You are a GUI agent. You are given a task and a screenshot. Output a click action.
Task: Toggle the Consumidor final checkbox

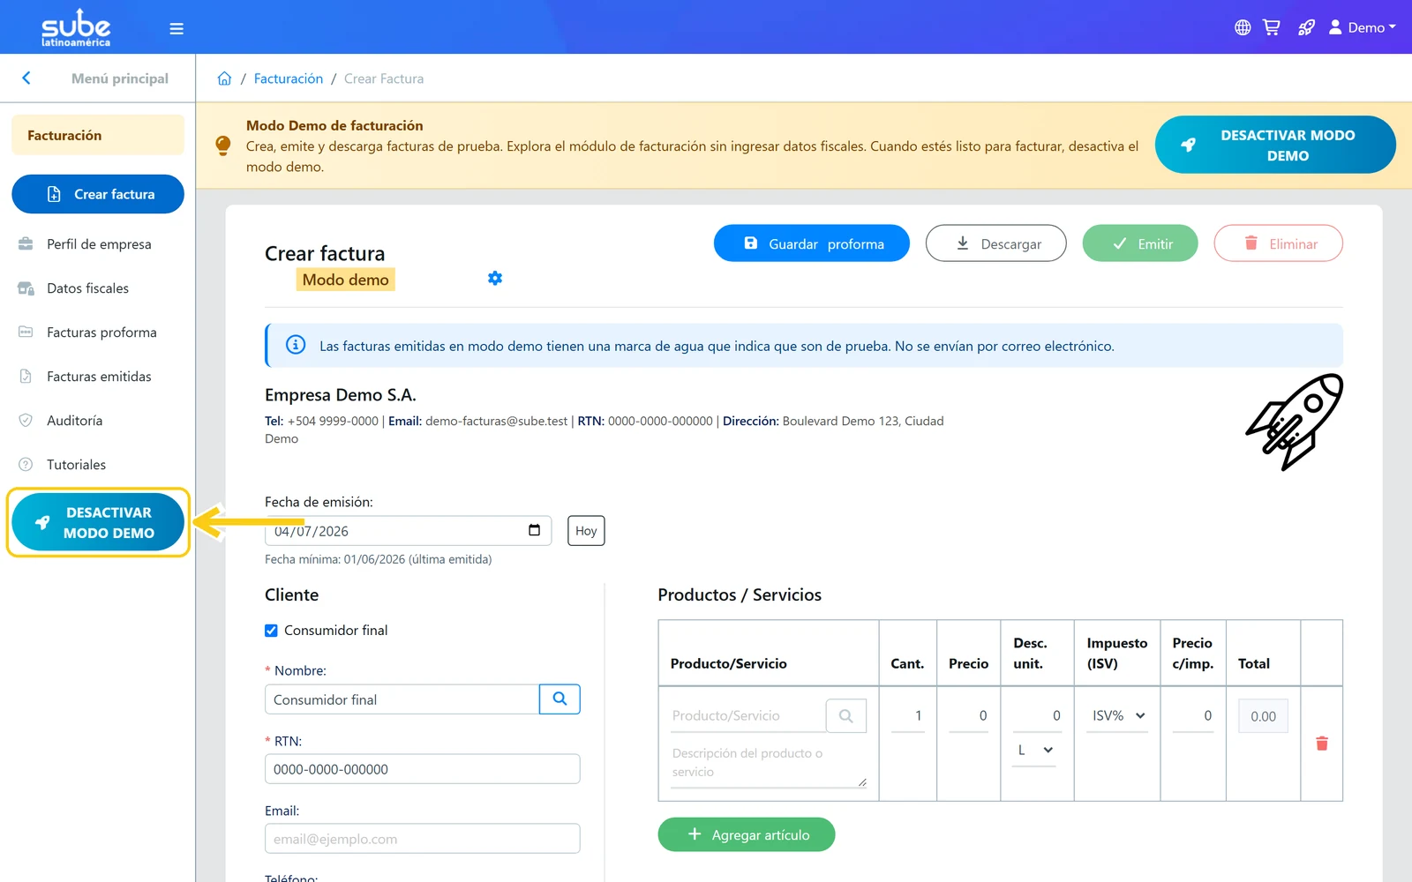pos(271,631)
